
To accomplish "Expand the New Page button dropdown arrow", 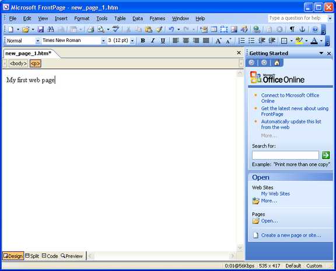I will click(x=18, y=29).
